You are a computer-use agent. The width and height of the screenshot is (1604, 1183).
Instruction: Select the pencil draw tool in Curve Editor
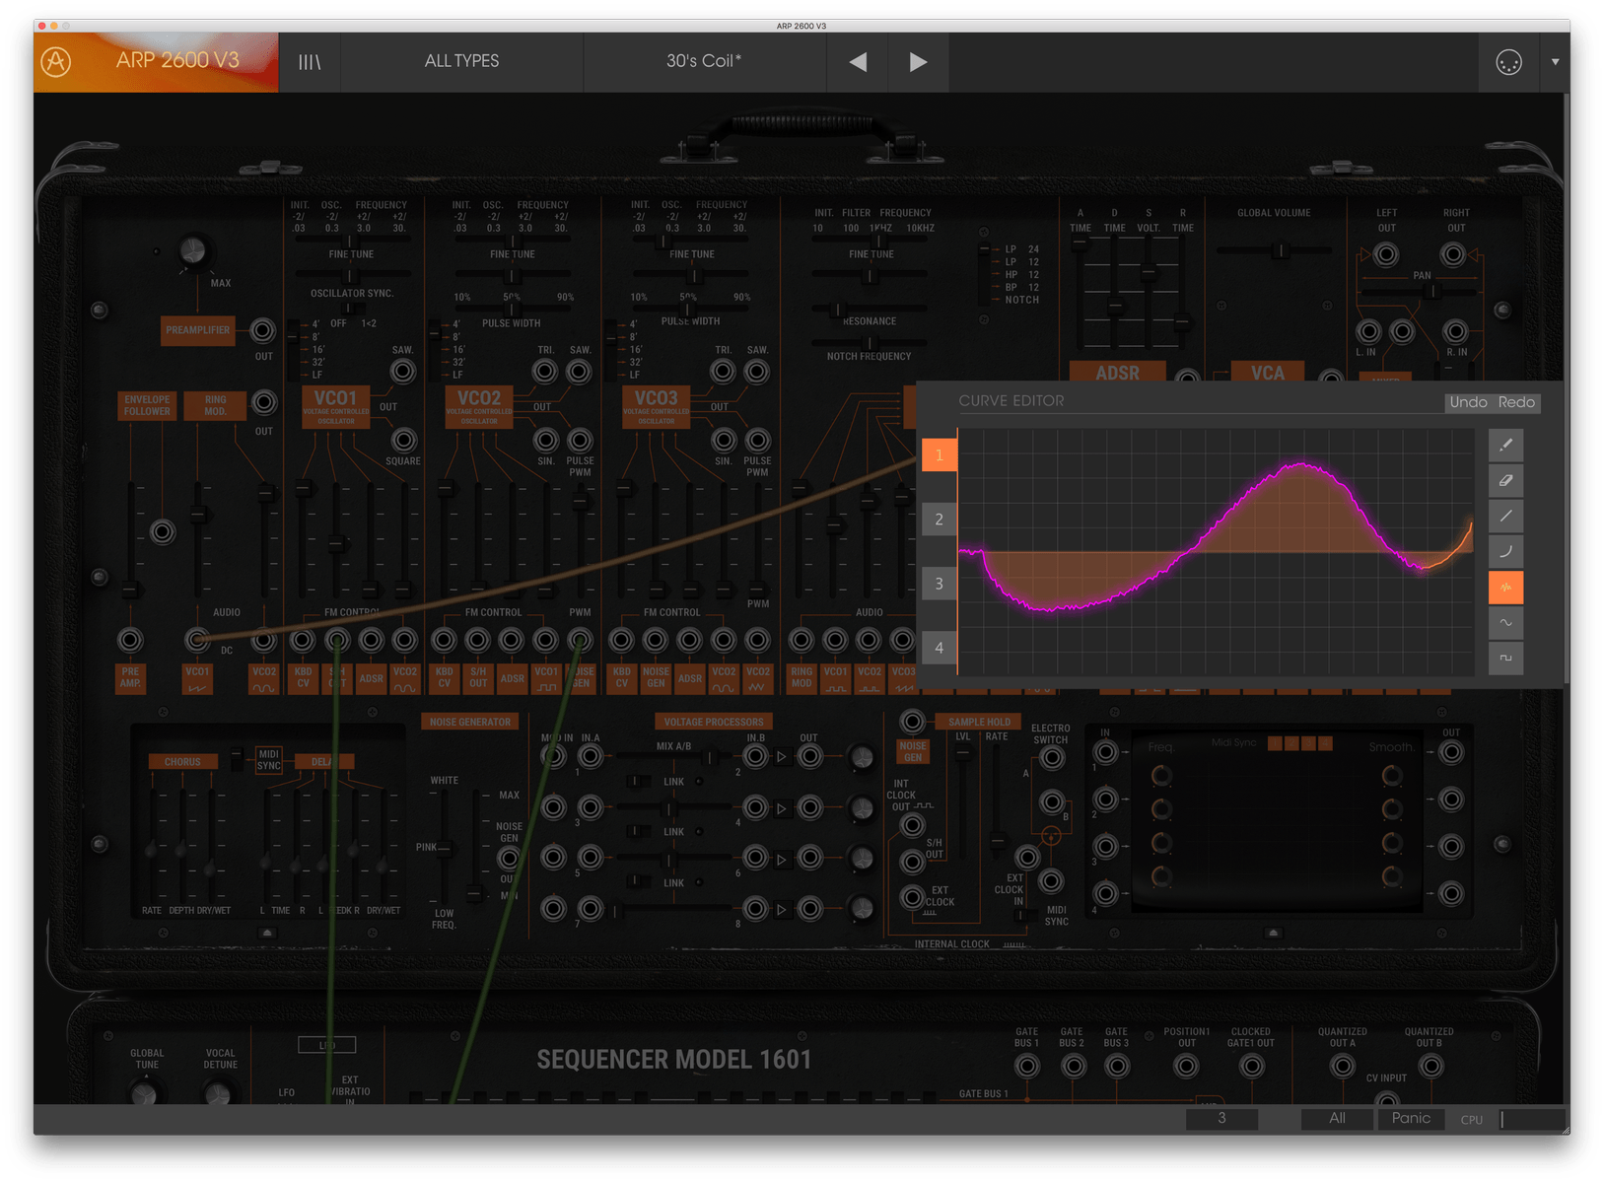1505,446
